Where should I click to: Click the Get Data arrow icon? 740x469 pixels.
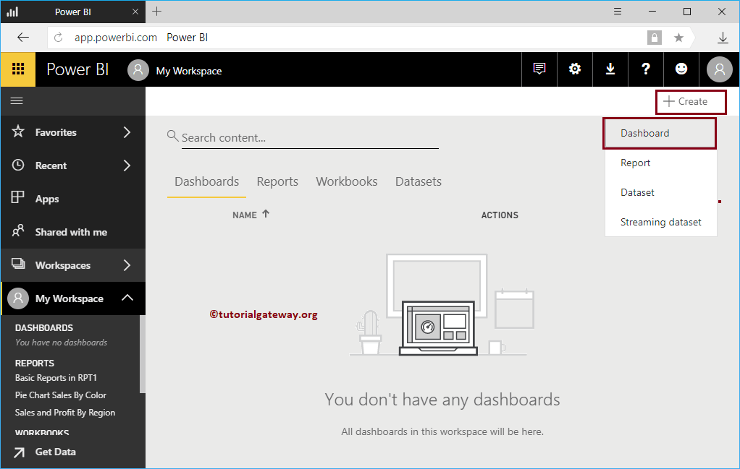click(x=19, y=452)
